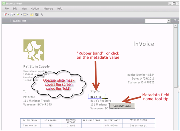This screenshot has height=131, width=180.
Task: Click '111 Marianas Trench' under To:
Action: coord(36,101)
